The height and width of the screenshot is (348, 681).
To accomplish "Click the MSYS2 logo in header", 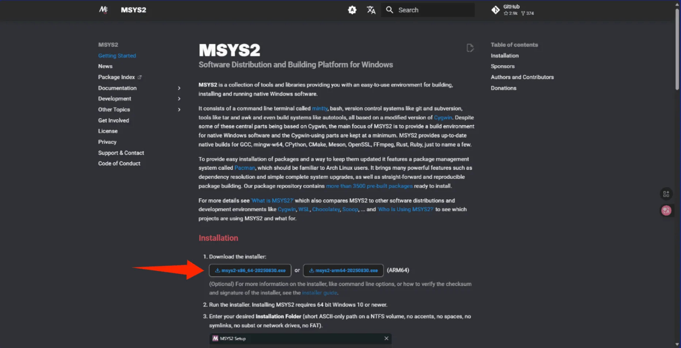I will pyautogui.click(x=103, y=10).
